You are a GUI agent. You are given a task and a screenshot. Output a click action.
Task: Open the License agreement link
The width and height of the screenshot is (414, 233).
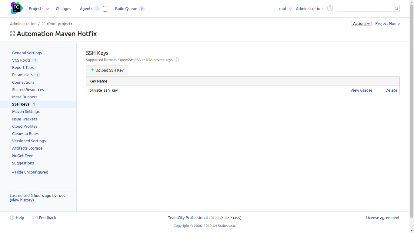click(x=382, y=218)
